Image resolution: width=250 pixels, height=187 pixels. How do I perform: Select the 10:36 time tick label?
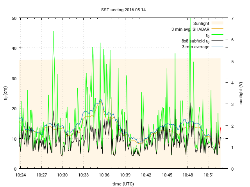104,175
